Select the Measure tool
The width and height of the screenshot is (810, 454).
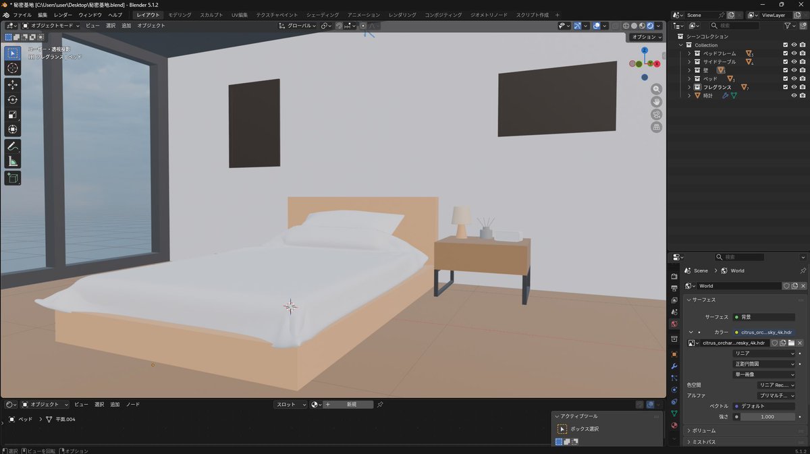point(13,161)
